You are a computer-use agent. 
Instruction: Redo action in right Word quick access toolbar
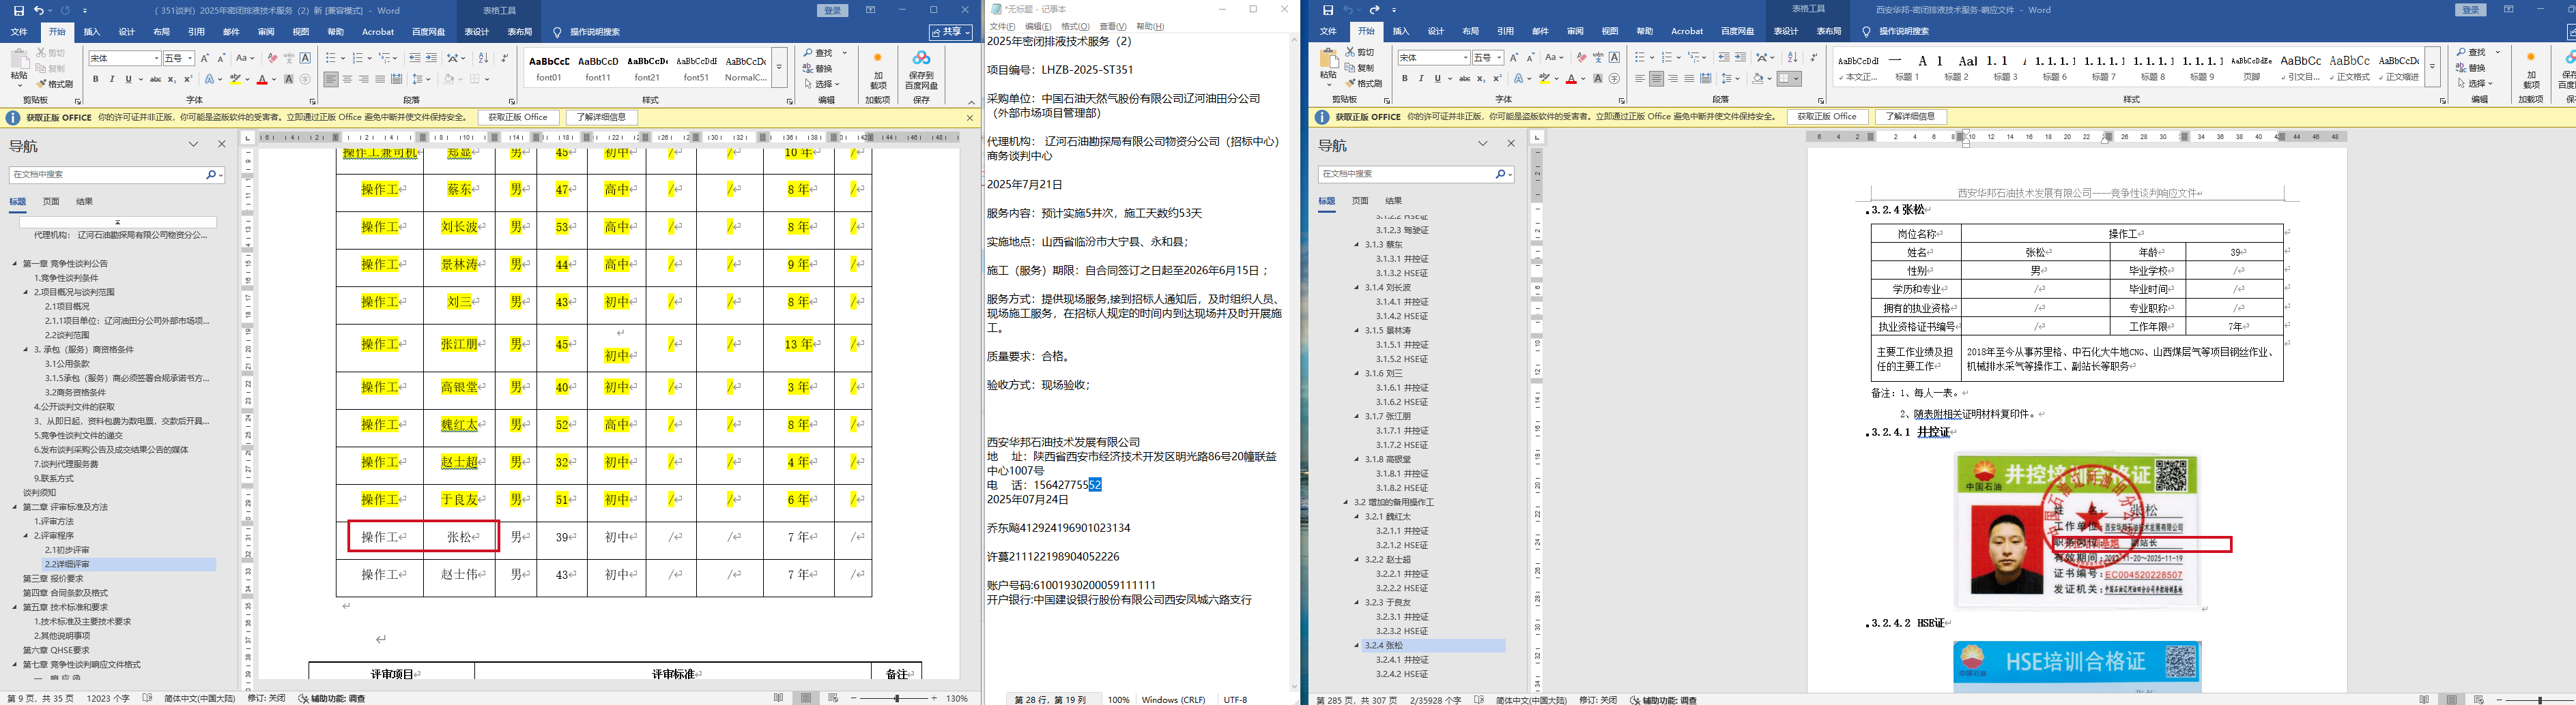[1374, 10]
